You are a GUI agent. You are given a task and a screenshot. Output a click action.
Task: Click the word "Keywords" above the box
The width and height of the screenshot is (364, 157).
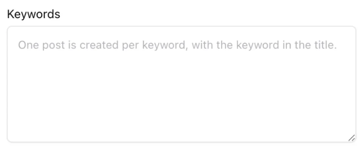[34, 15]
